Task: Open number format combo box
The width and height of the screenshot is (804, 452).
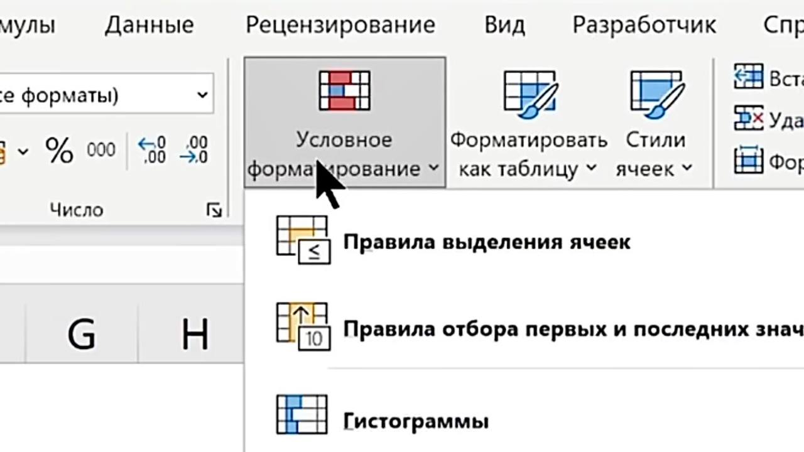Action: [202, 95]
